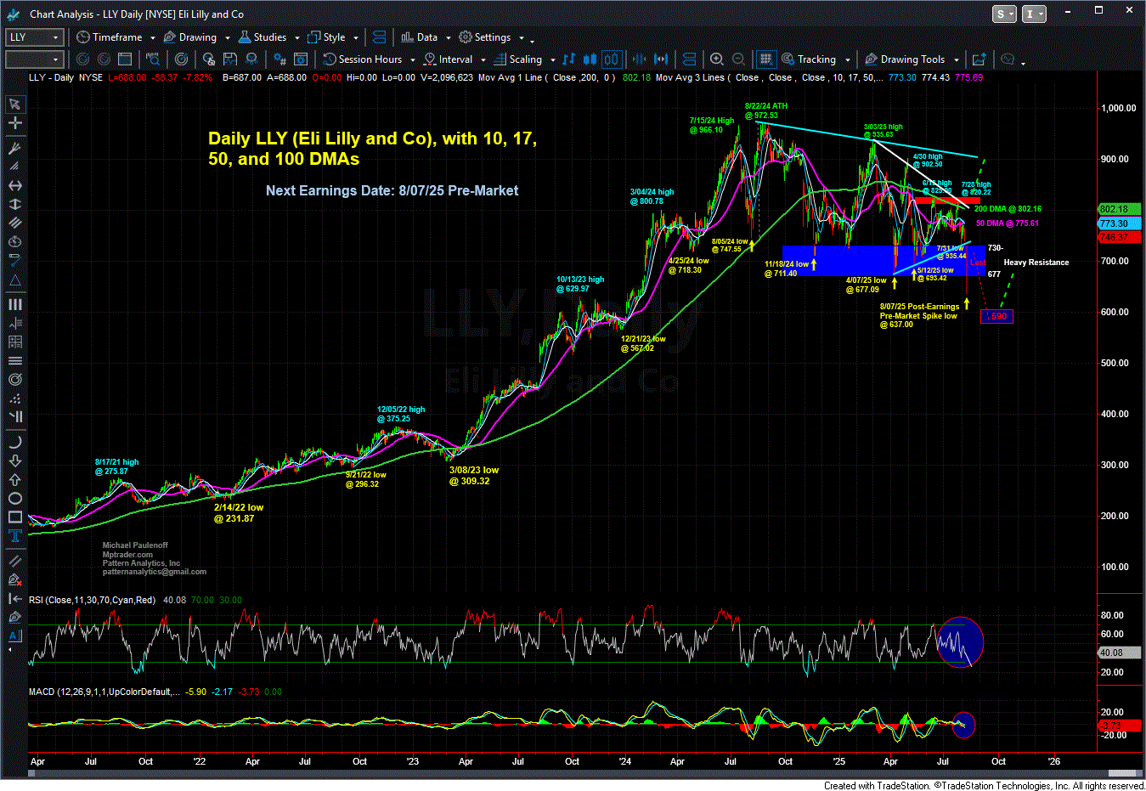The image size is (1146, 791).
Task: Click the red boxed 590 target label
Action: [x=996, y=316]
